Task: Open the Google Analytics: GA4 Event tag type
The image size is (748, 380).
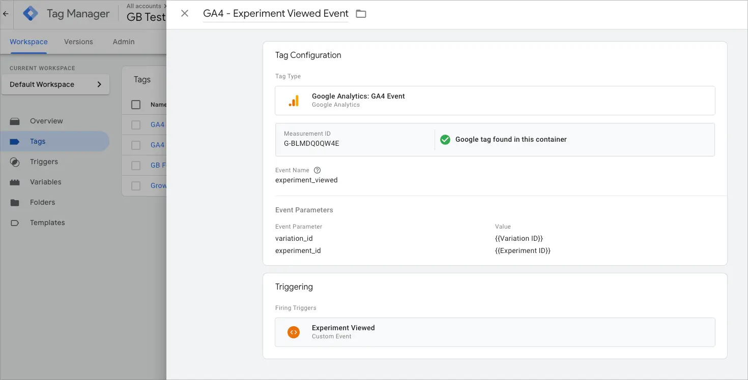Action: pyautogui.click(x=495, y=101)
